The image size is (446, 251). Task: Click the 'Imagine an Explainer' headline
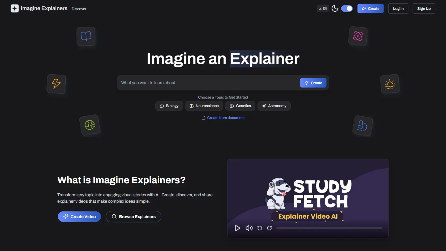(x=223, y=59)
